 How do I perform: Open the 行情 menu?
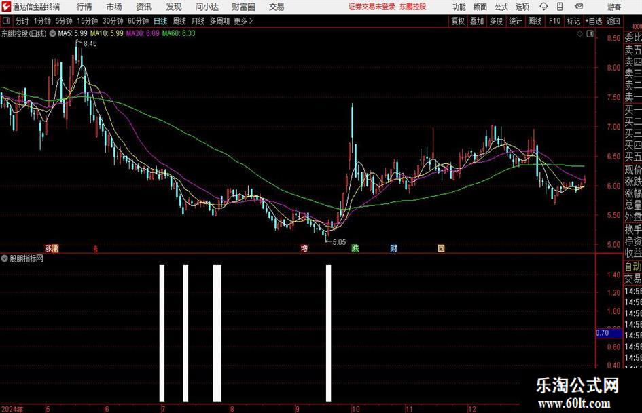84,7
